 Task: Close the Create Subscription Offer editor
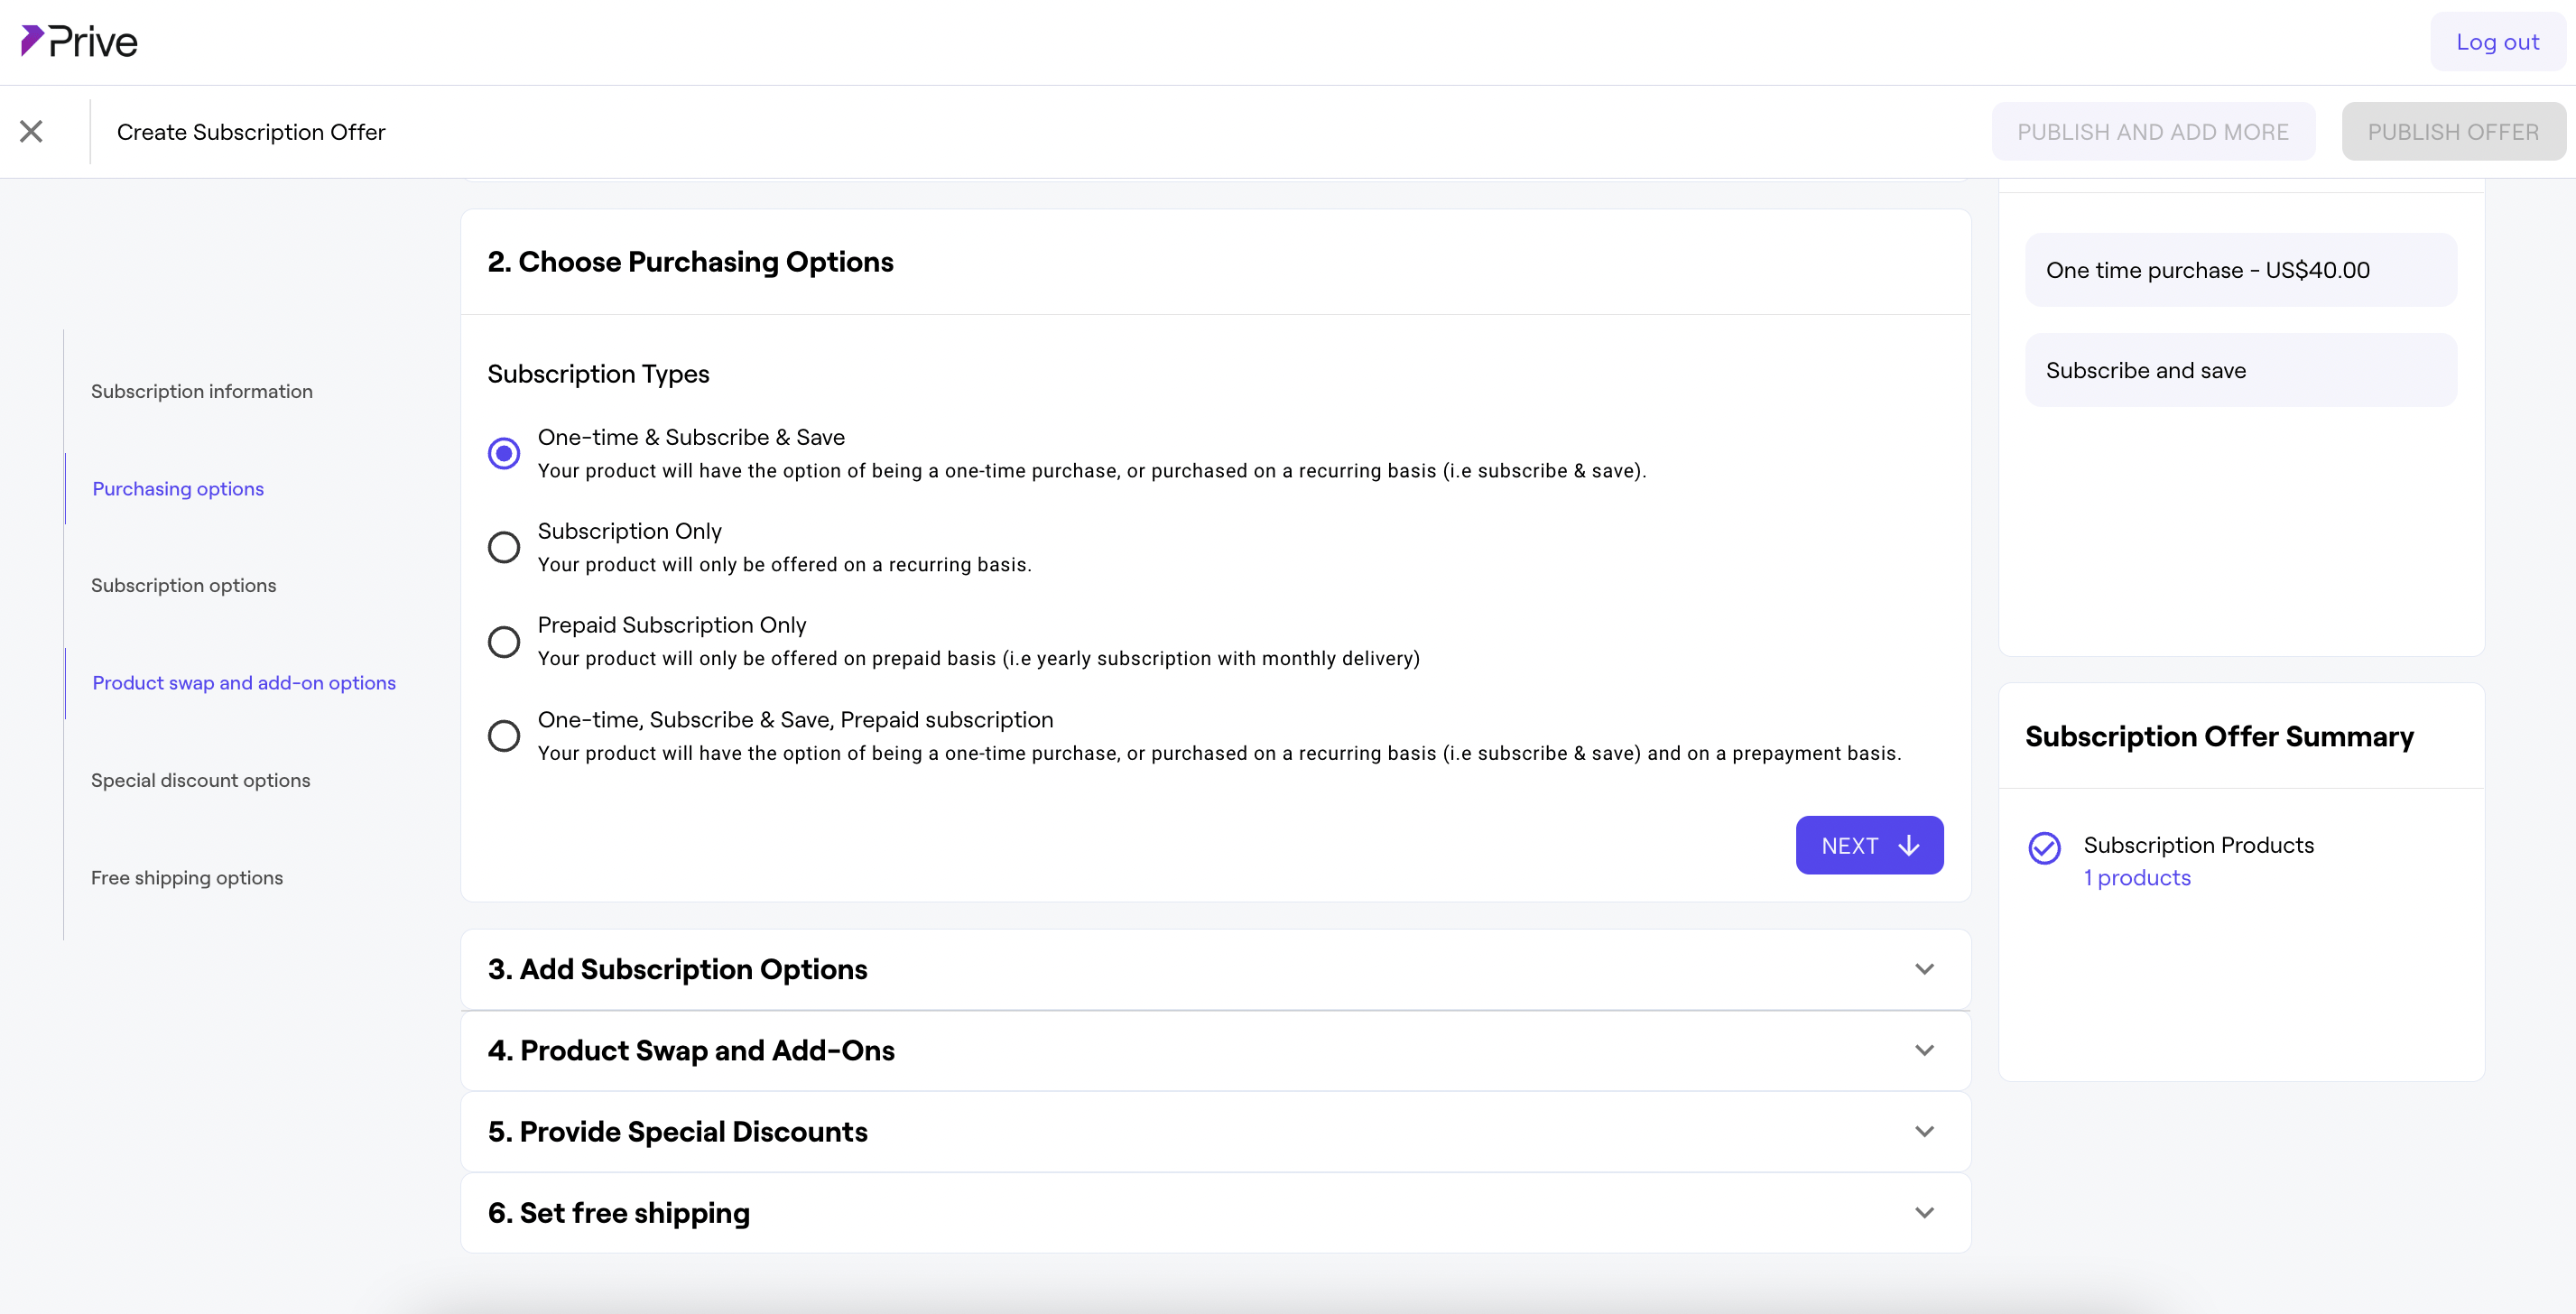click(31, 131)
